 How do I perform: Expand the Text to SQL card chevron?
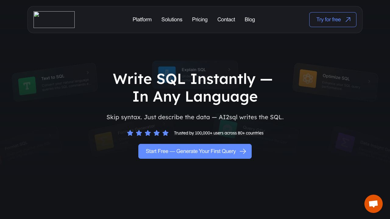88,72
